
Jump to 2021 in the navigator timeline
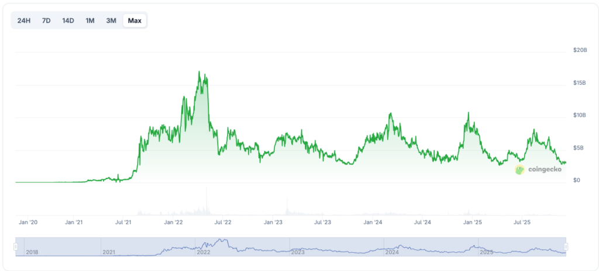click(110, 252)
